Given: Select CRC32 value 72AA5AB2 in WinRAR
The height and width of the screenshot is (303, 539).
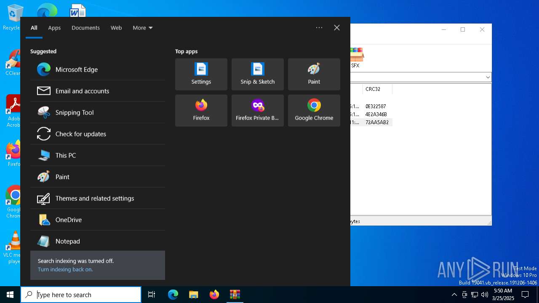Looking at the screenshot, I should (377, 122).
